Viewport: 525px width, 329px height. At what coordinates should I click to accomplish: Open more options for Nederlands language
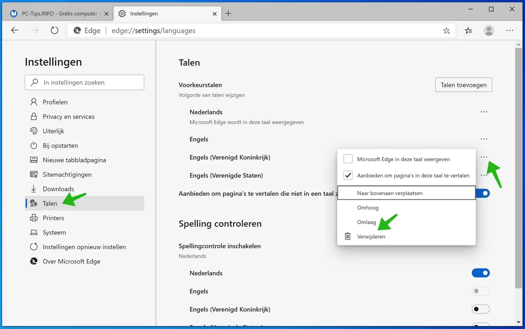(484, 112)
